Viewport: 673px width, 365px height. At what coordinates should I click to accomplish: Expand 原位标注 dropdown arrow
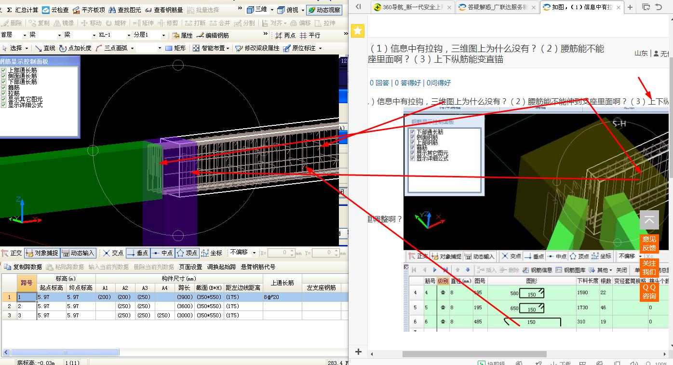(x=320, y=48)
